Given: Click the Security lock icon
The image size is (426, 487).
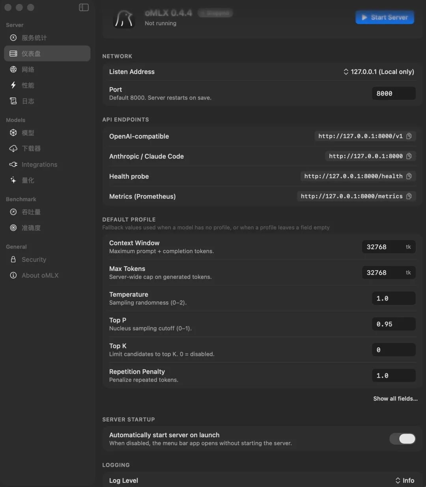Looking at the screenshot, I should coord(13,259).
